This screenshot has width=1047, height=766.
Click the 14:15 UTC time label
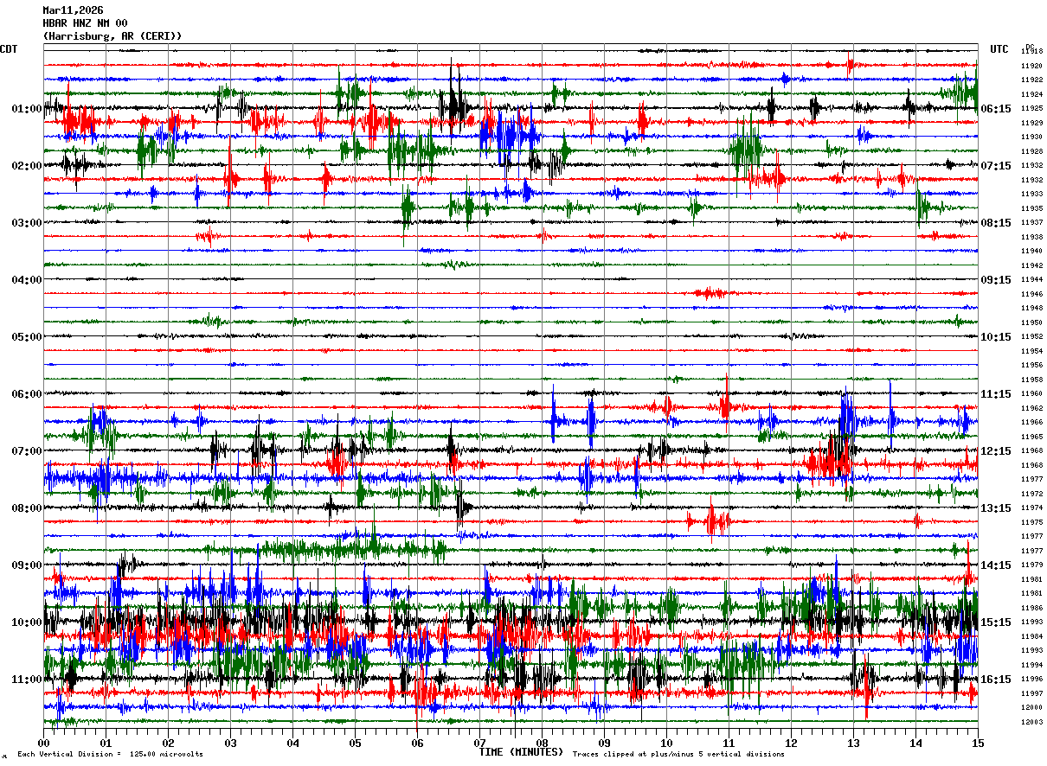tap(997, 565)
